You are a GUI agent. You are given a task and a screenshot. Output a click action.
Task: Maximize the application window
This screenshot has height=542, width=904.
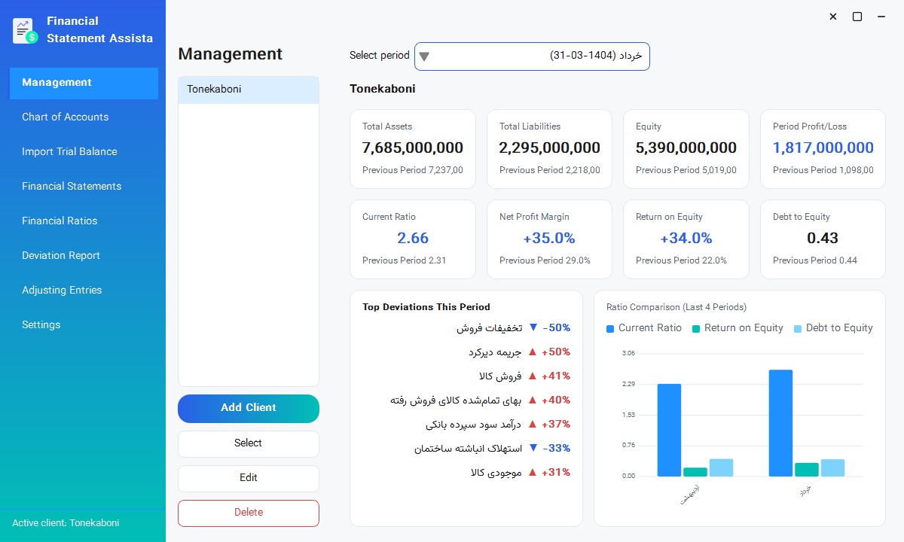857,17
